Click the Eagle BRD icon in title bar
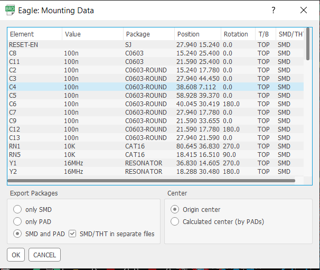The width and height of the screenshot is (320, 270). point(10,10)
